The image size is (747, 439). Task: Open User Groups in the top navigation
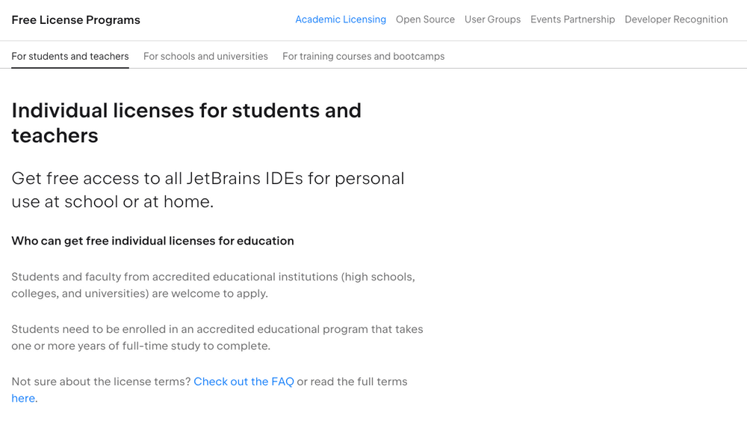(x=492, y=19)
